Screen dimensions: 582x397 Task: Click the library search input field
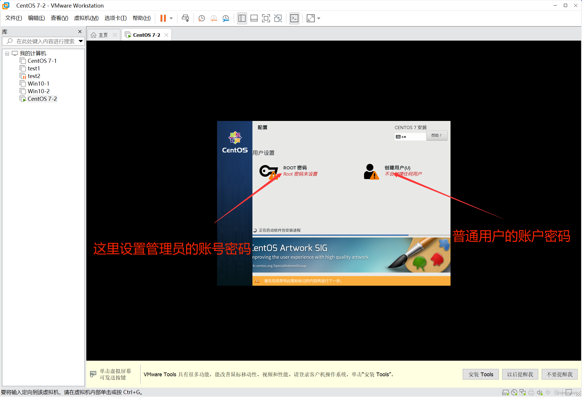click(x=45, y=41)
